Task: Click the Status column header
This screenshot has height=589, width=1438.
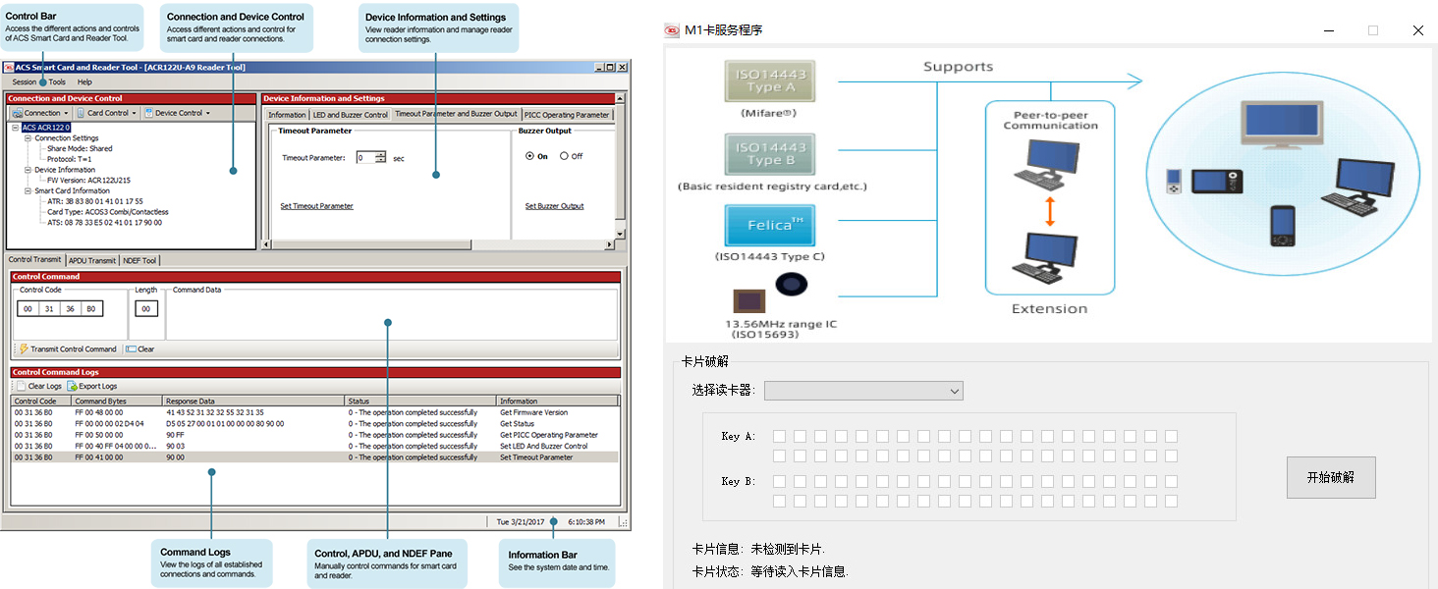Action: coord(420,402)
